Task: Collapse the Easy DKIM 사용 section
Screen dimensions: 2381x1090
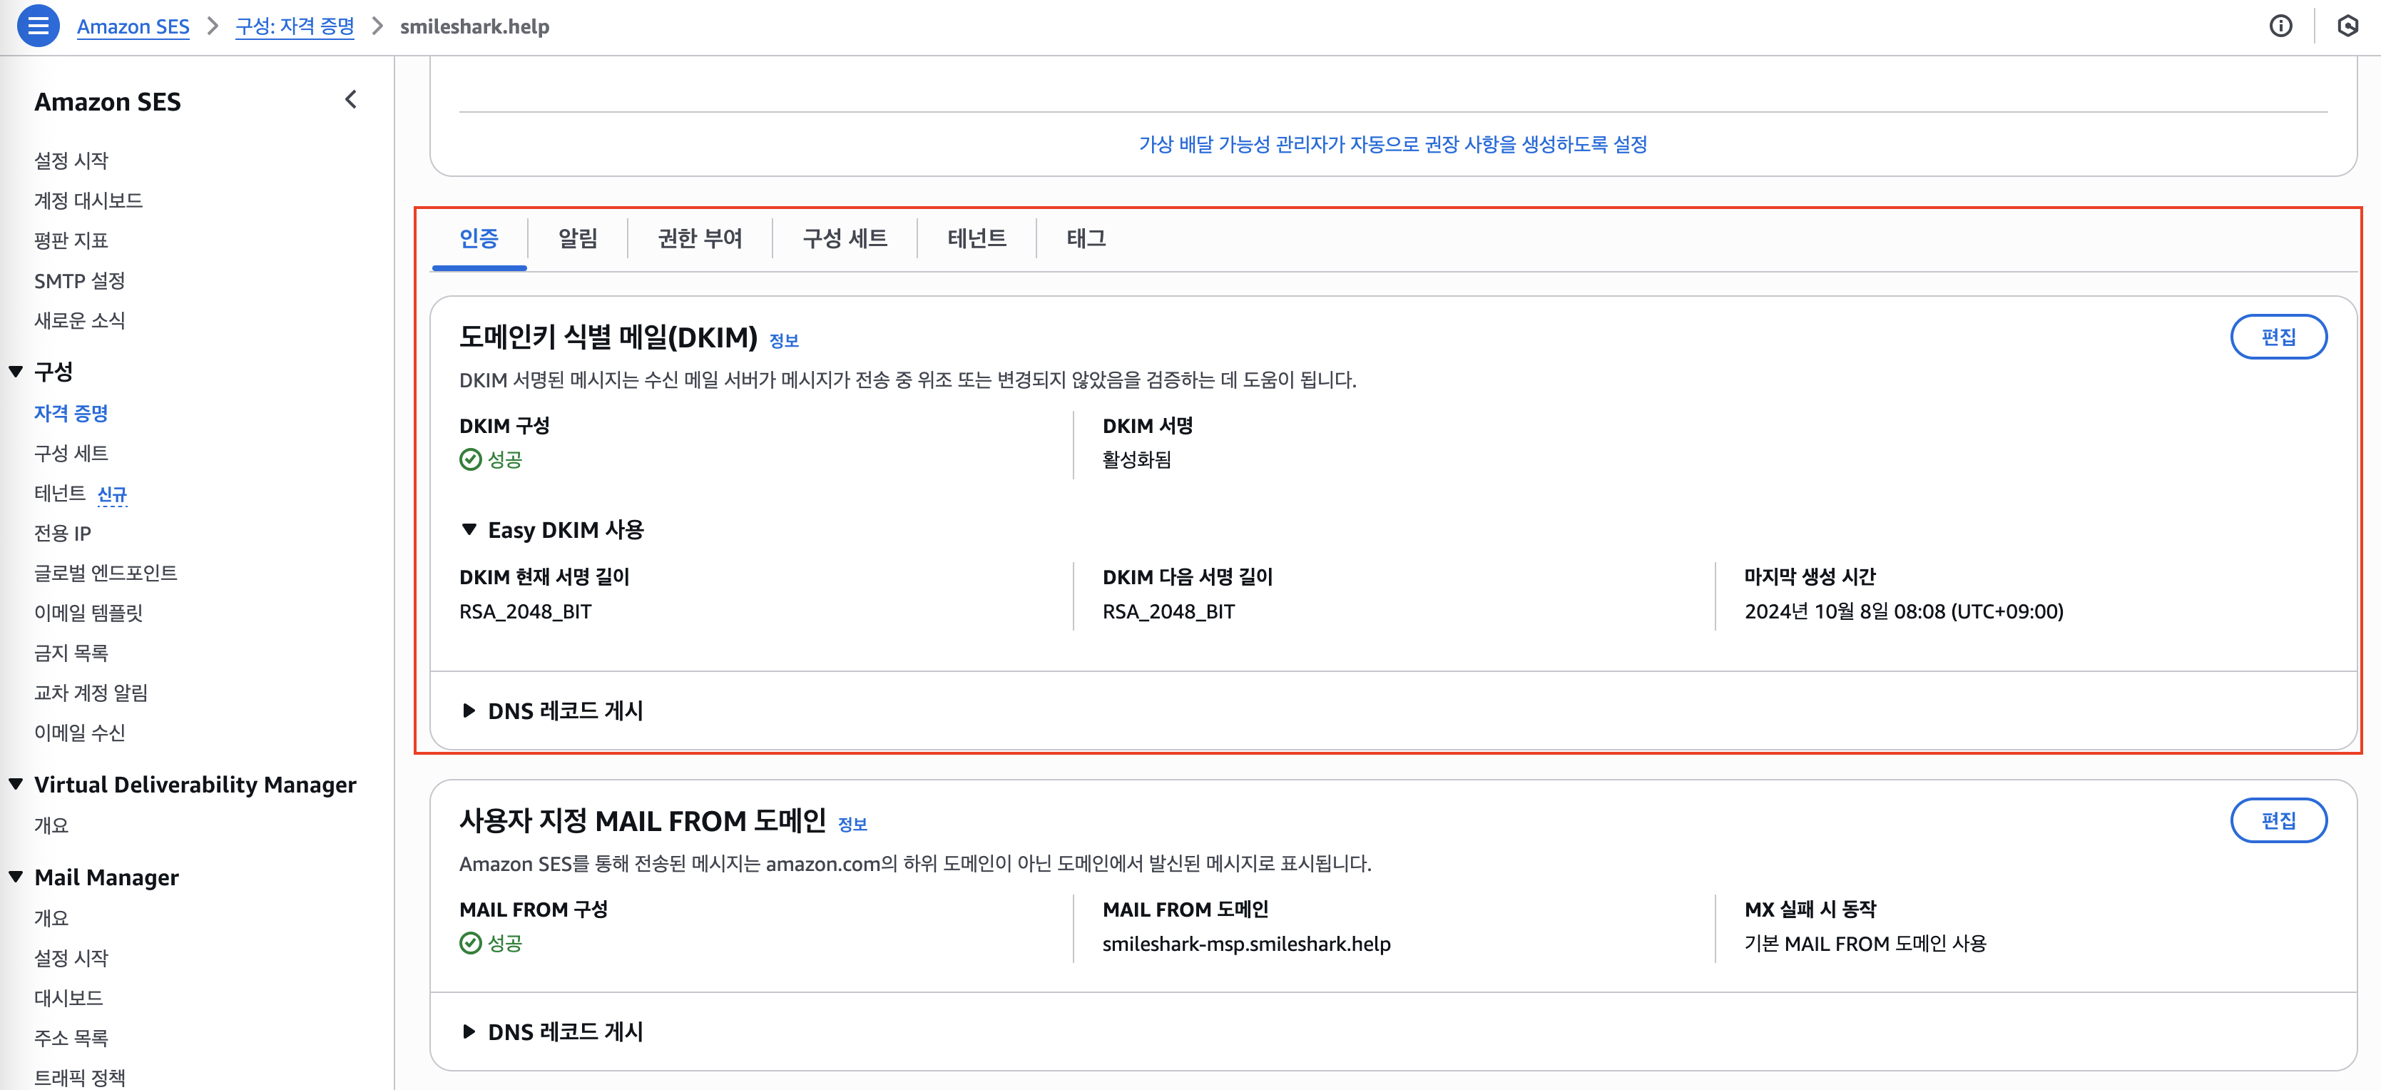Action: (x=469, y=530)
